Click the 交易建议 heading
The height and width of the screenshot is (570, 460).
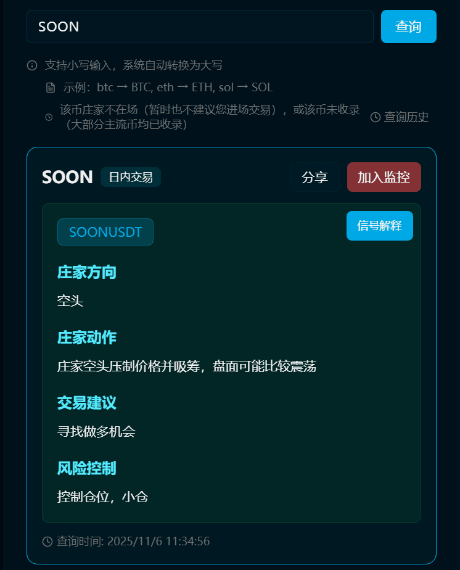[86, 403]
